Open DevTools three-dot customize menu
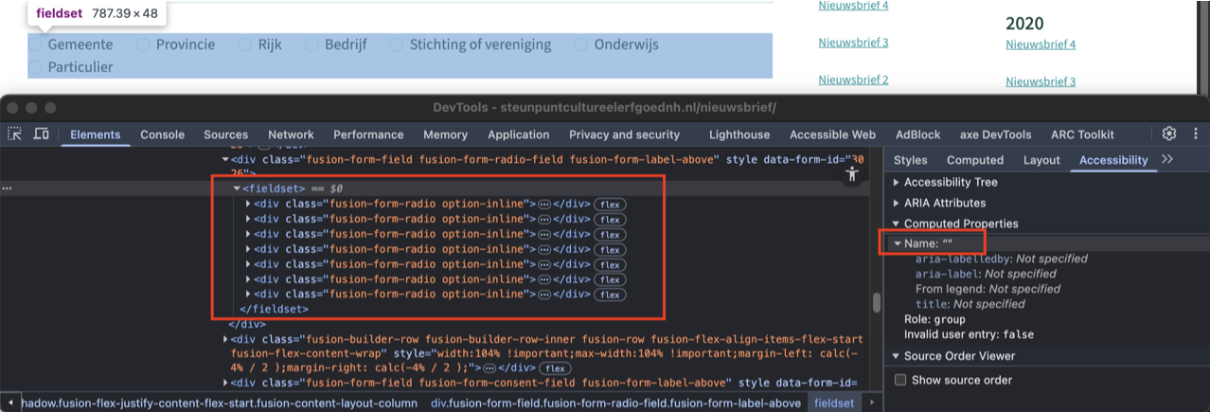 point(1195,134)
